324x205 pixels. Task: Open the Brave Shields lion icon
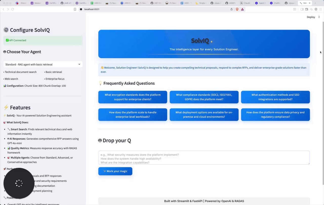coord(237,9)
